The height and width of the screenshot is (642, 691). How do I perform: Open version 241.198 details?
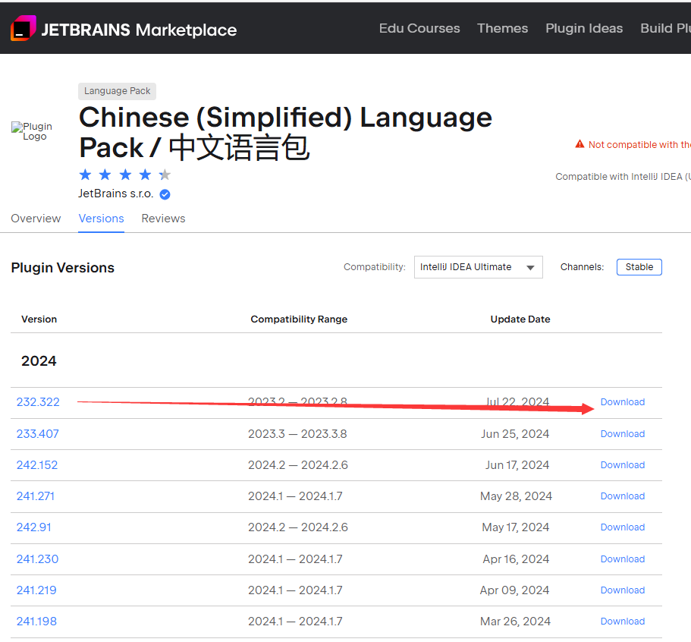coord(36,622)
